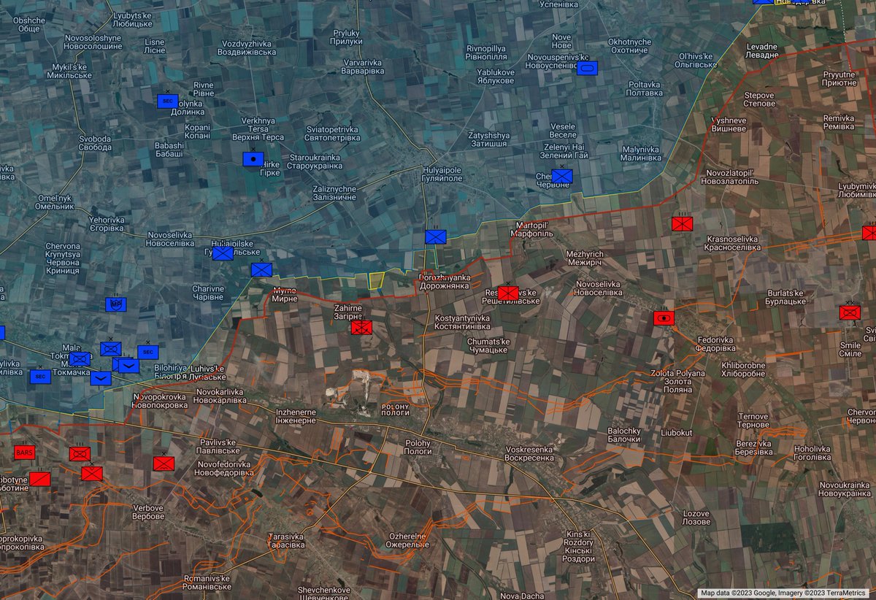Select the red marker above Smile
This screenshot has width=876, height=600.
click(850, 312)
